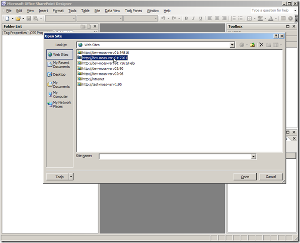Expand the Look in Web Sites dropdown
Screen dimensions: 300x243
click(232, 45)
